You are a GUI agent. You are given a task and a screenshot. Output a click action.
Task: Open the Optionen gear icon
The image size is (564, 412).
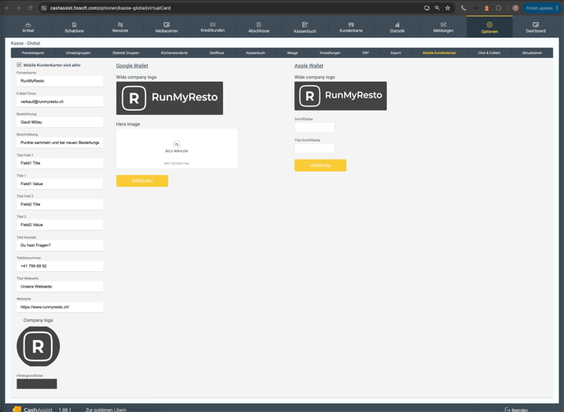[489, 25]
